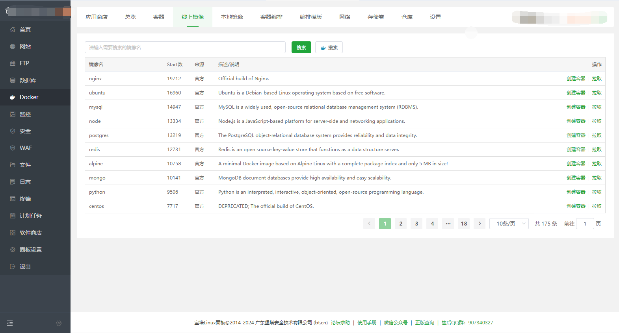The height and width of the screenshot is (333, 619).
Task: Go to next page with right arrow
Action: point(480,224)
